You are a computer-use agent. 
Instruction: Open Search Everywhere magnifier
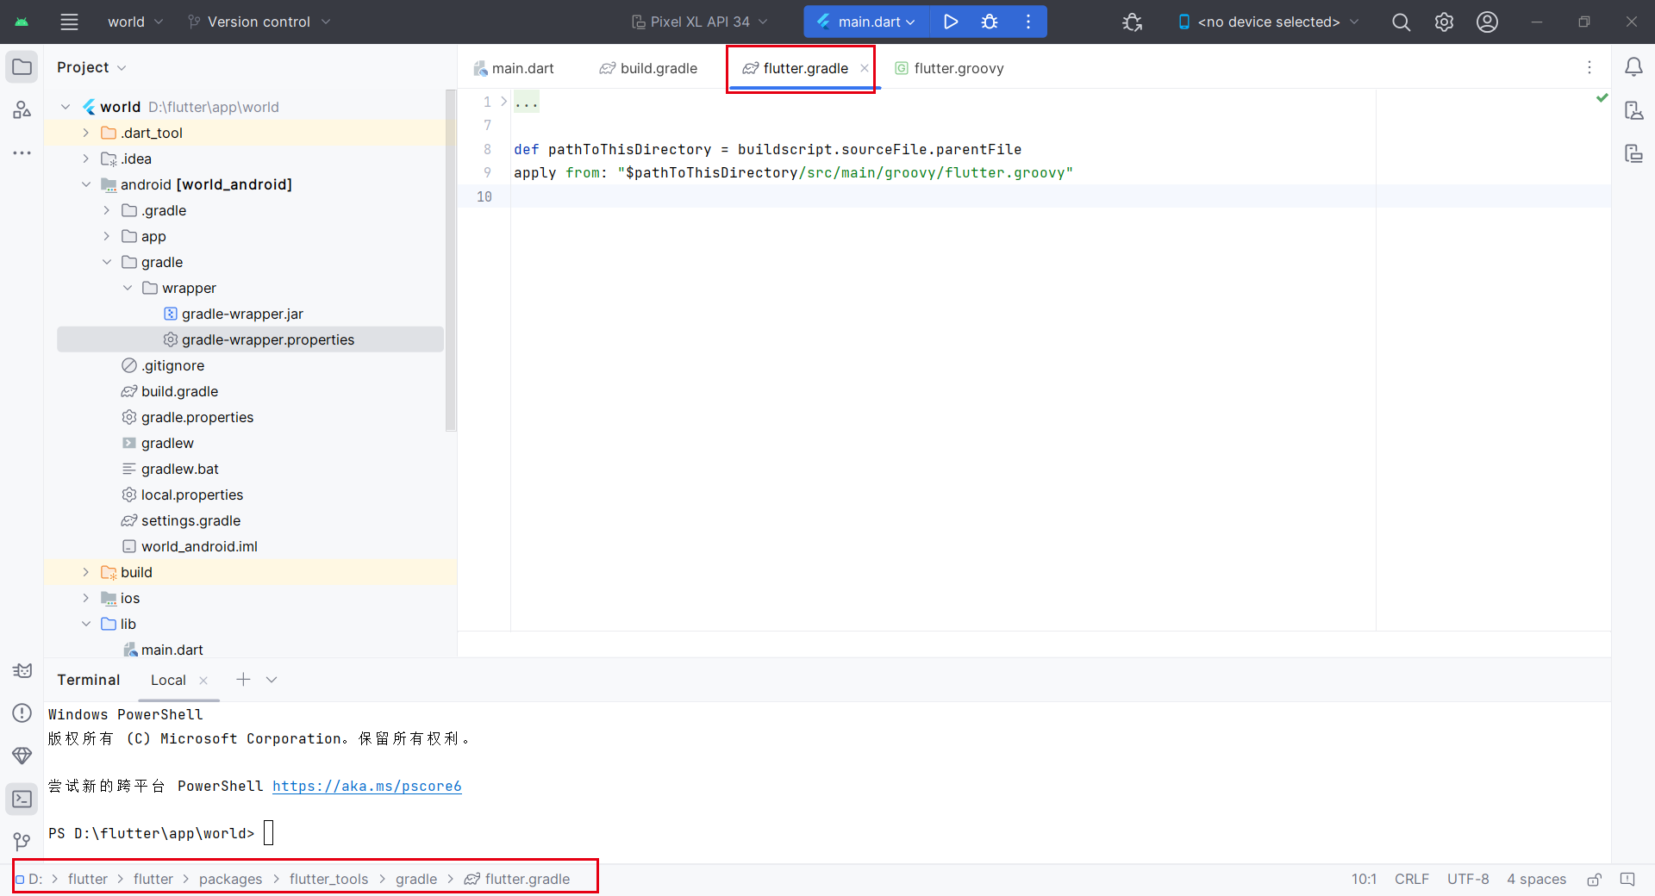tap(1402, 22)
